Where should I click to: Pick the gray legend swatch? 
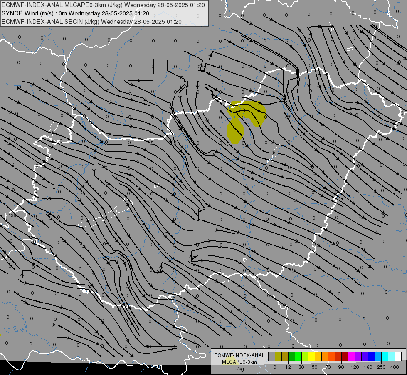point(272,356)
